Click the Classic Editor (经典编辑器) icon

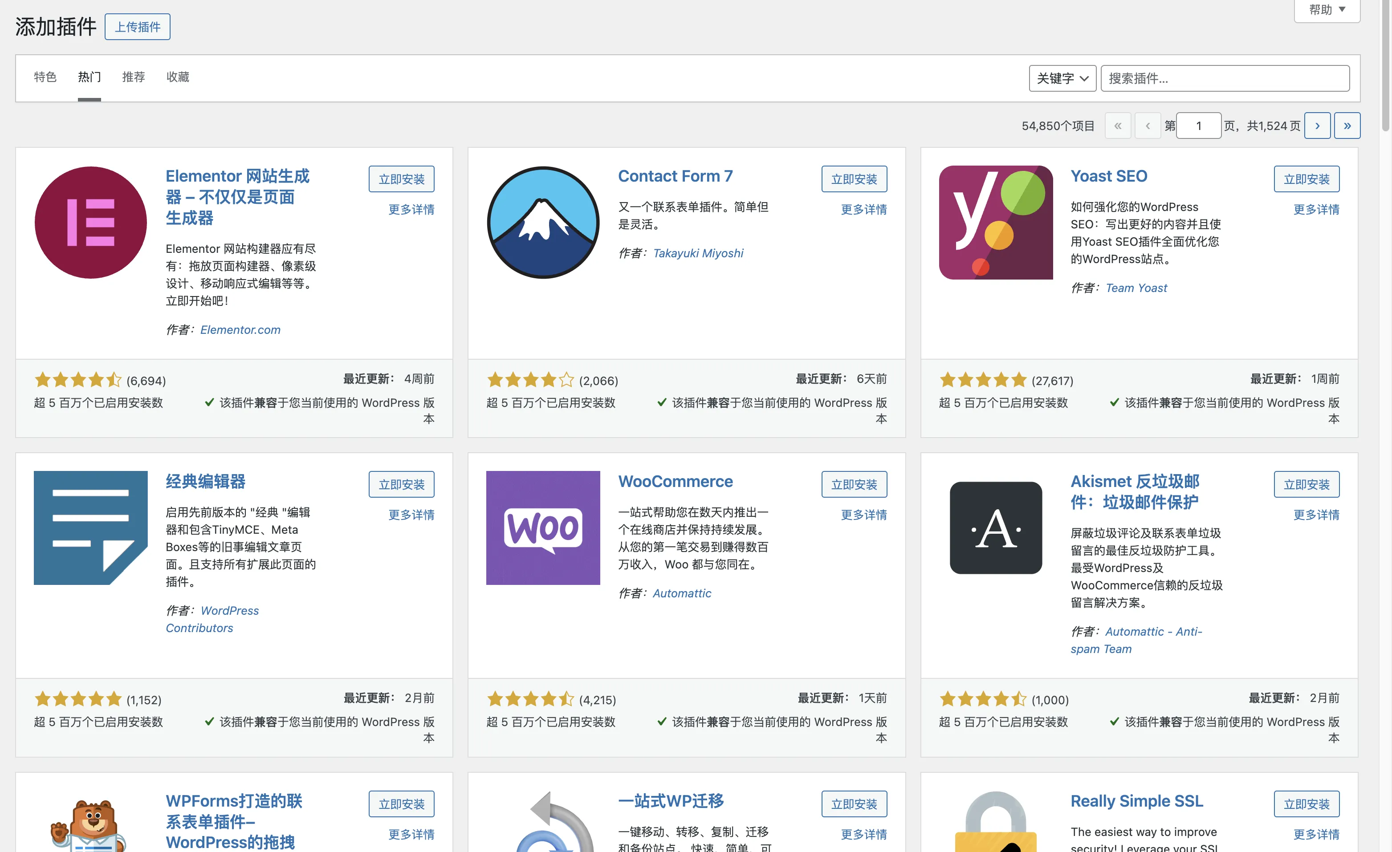pos(90,527)
